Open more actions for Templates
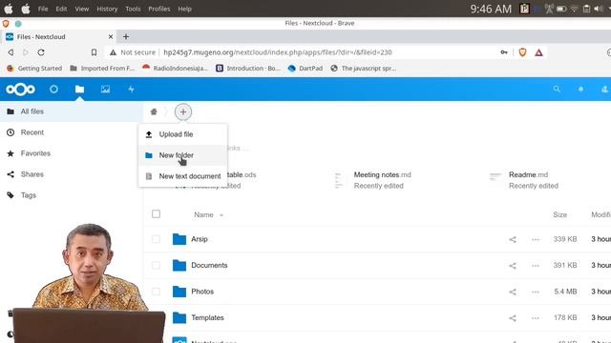 point(536,318)
